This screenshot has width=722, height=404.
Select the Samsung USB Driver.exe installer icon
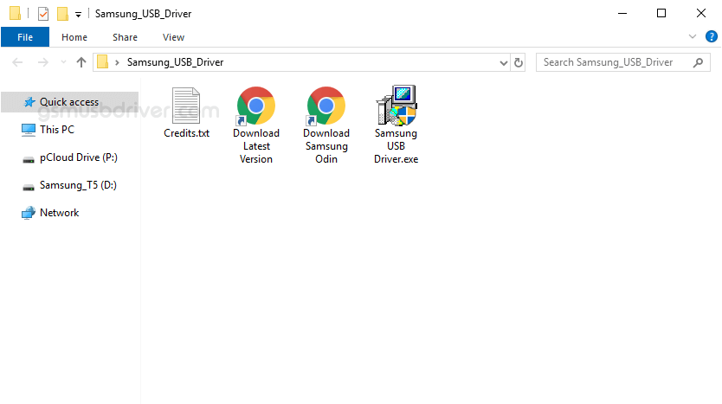pos(396,106)
